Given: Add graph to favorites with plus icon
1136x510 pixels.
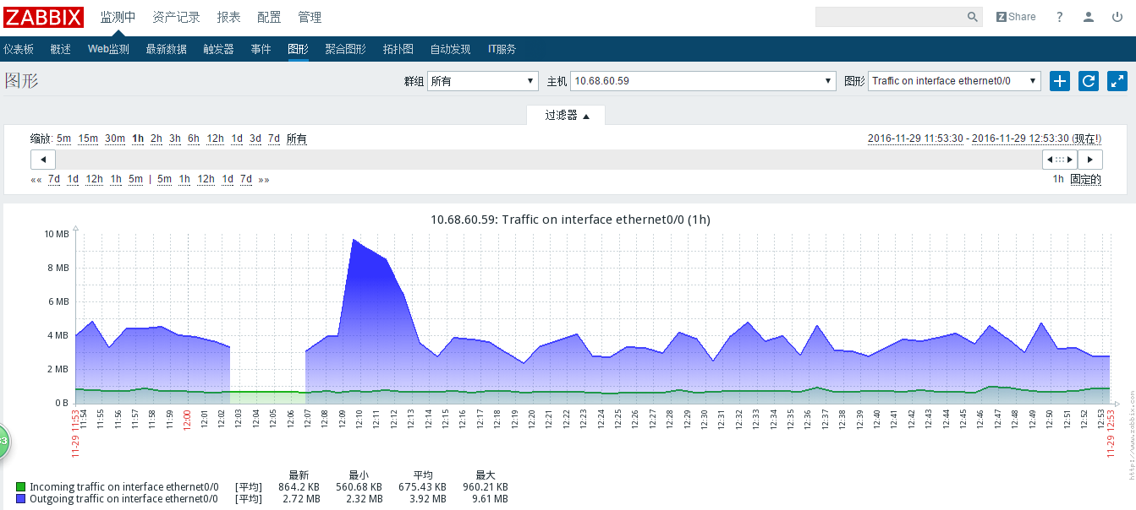Looking at the screenshot, I should click(1060, 81).
